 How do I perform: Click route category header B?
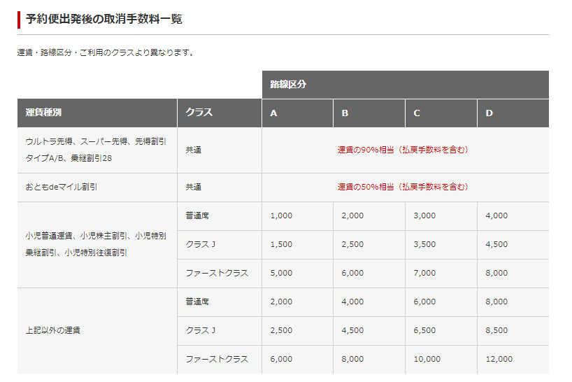click(x=369, y=113)
